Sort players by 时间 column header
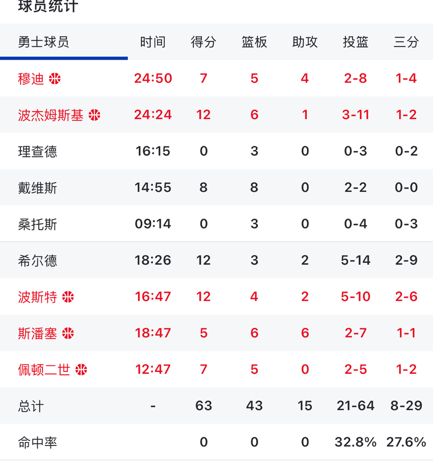This screenshot has height=467, width=433. coord(153,42)
